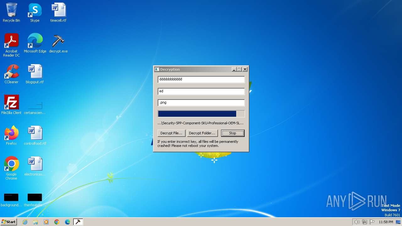402x226 pixels.
Task: Click the field containing 'ed'
Action: [x=201, y=91]
